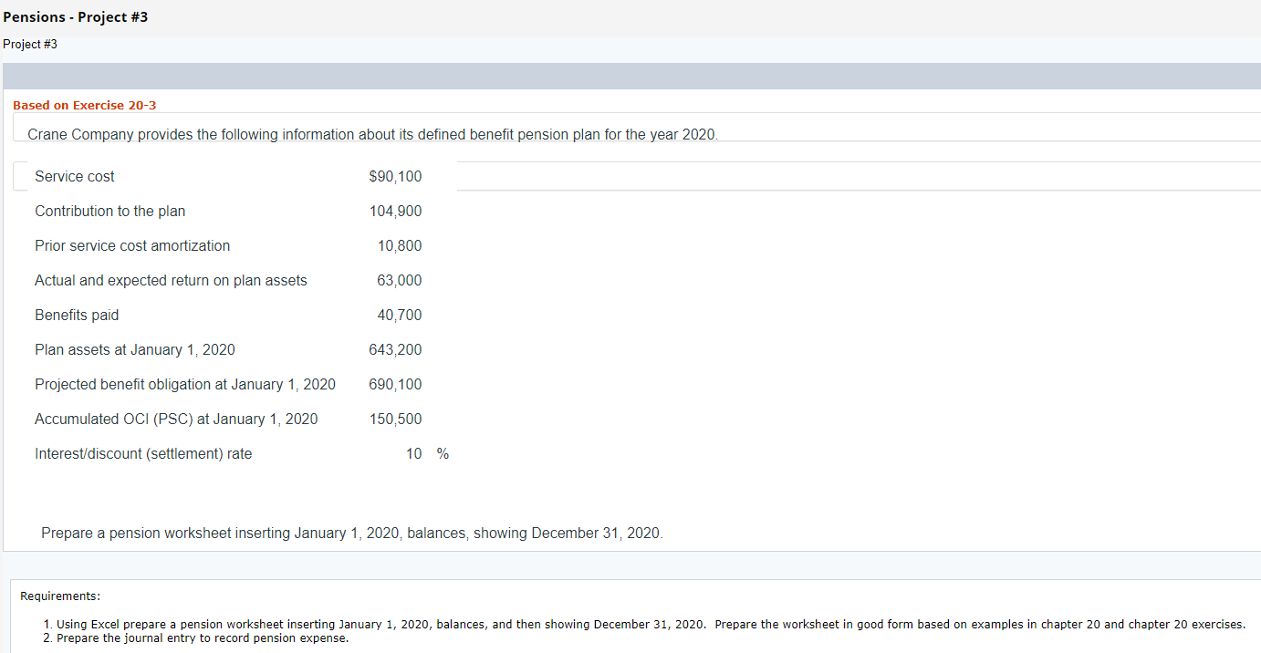Screen dimensions: 1261x653
Task: Select the 10 % rate value
Action: coord(427,453)
